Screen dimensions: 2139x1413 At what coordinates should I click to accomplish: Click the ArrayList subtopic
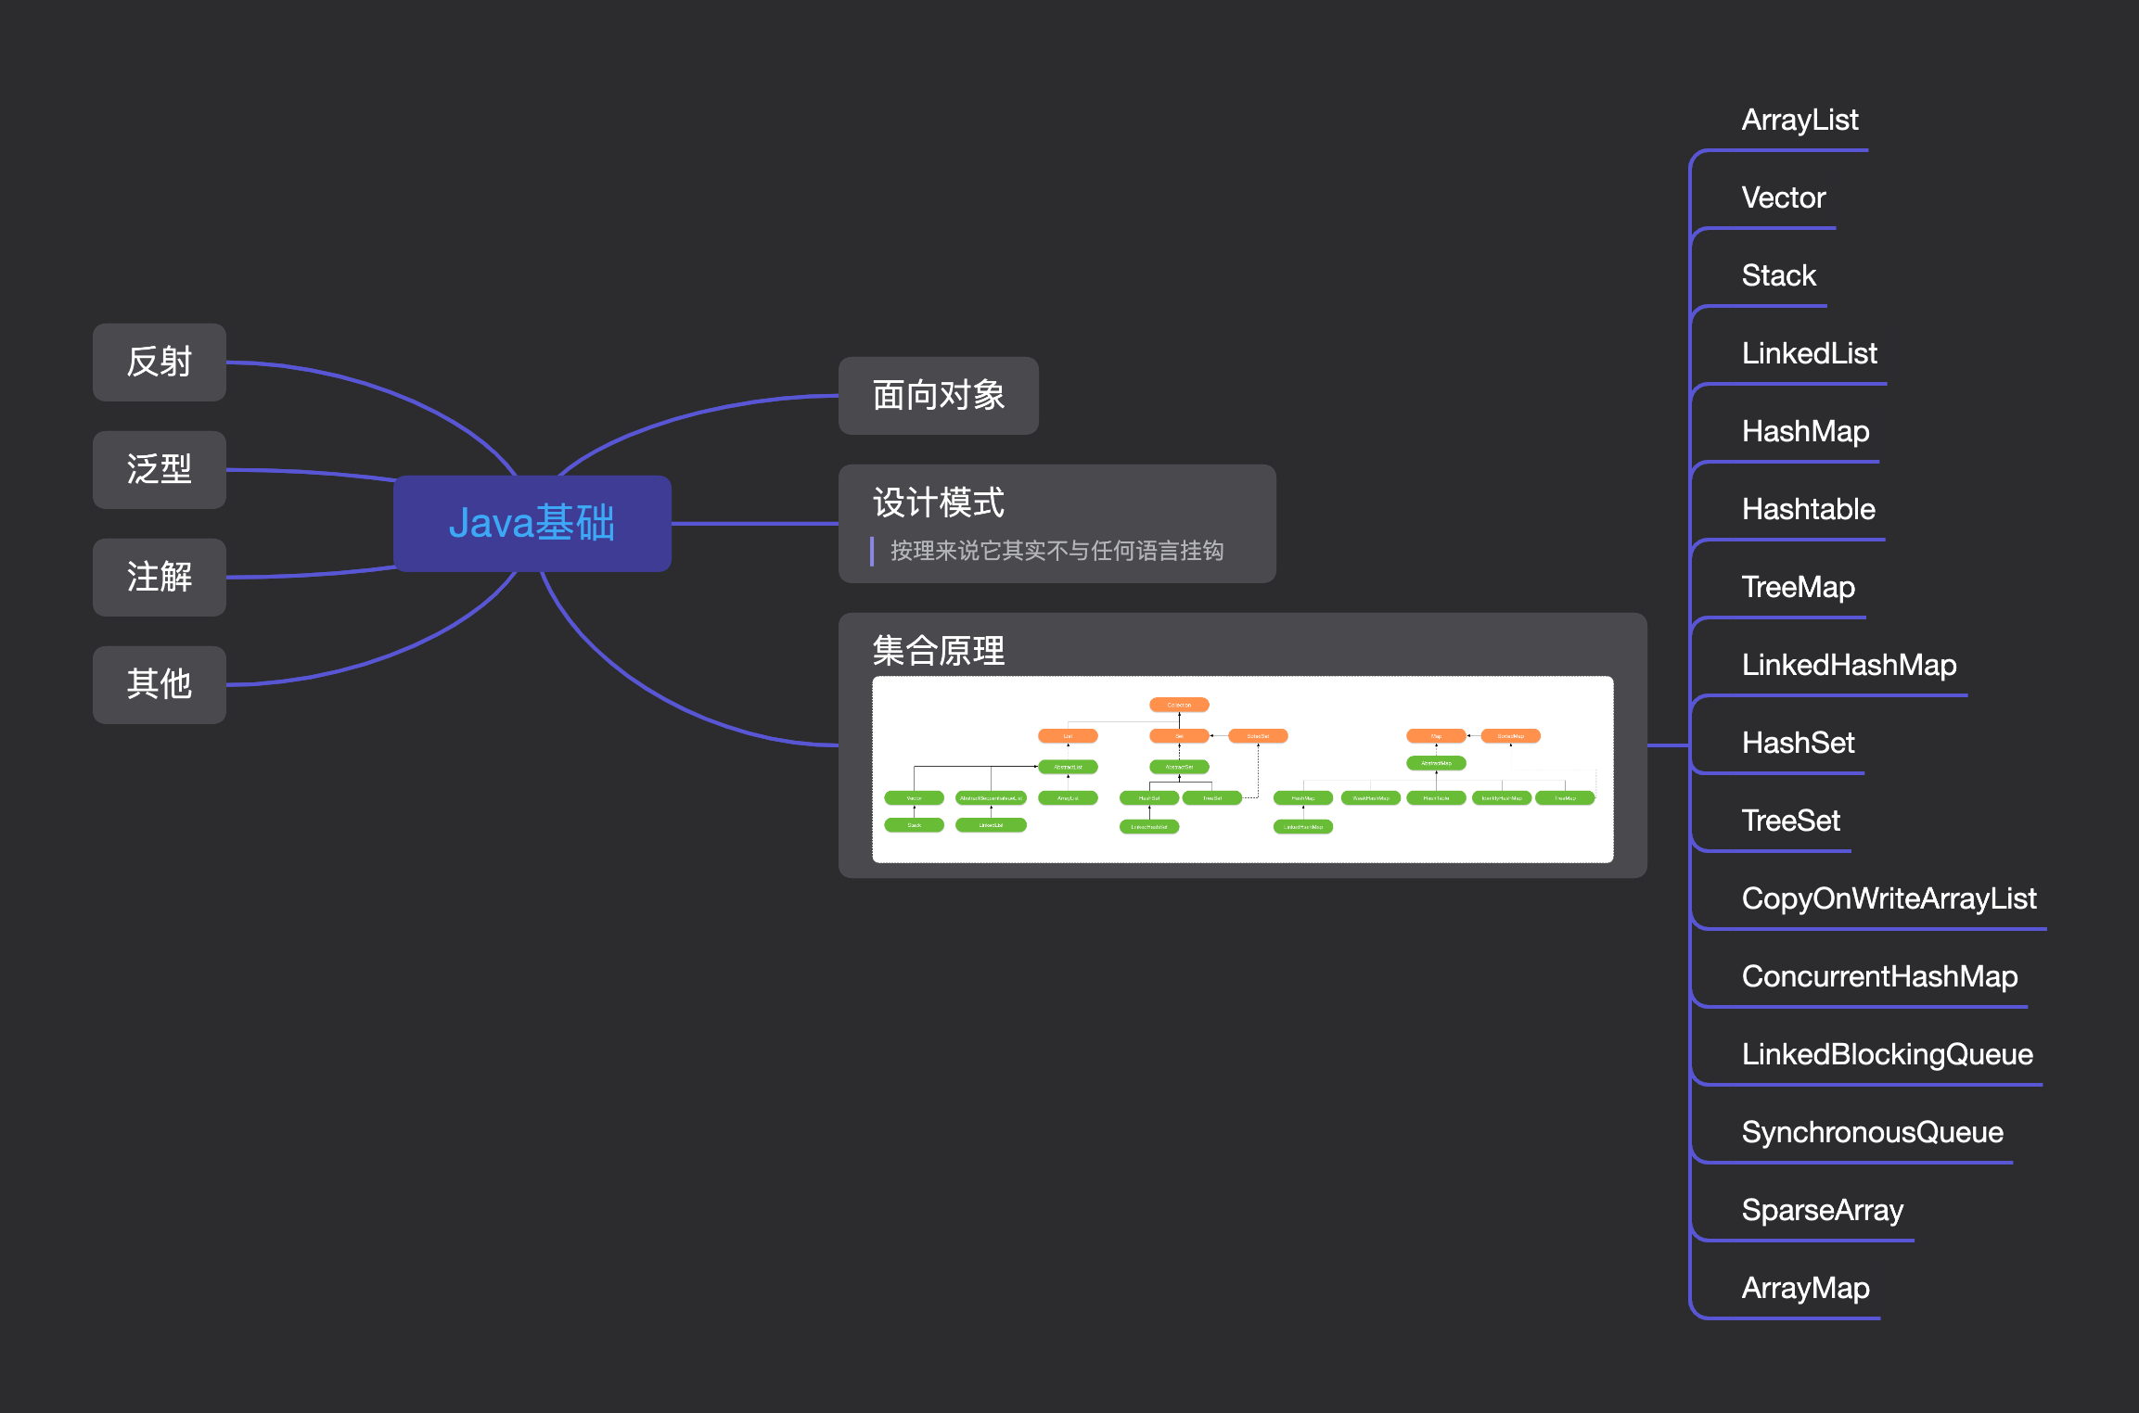click(x=1799, y=121)
